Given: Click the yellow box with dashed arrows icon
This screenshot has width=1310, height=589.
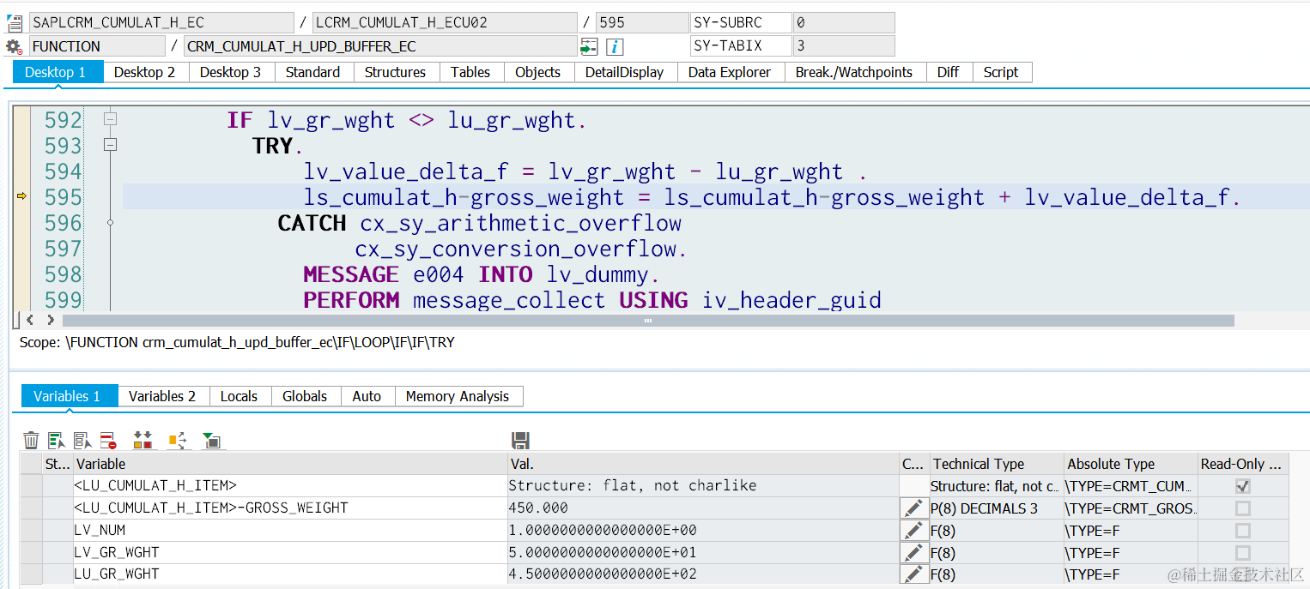Looking at the screenshot, I should pyautogui.click(x=177, y=441).
